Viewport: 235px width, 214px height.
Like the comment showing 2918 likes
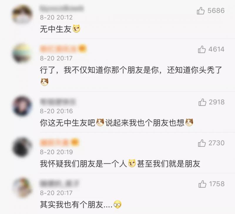202,102
